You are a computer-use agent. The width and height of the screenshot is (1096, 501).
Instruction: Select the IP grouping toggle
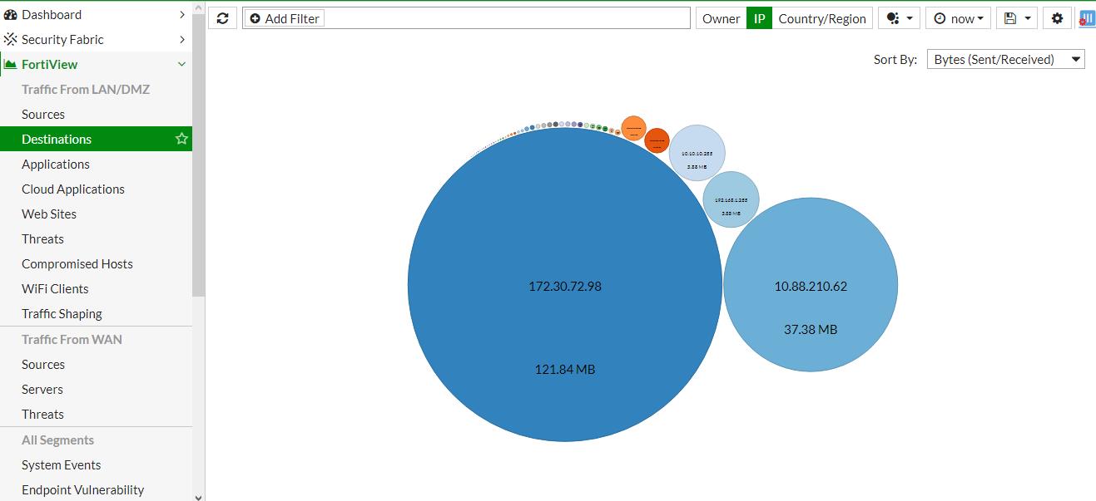pos(759,18)
